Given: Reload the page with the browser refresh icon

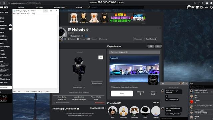Looking at the screenshot, I should point(4,3).
